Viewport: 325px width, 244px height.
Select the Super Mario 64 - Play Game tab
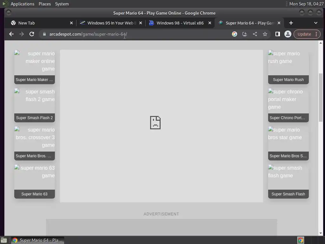tap(249, 23)
